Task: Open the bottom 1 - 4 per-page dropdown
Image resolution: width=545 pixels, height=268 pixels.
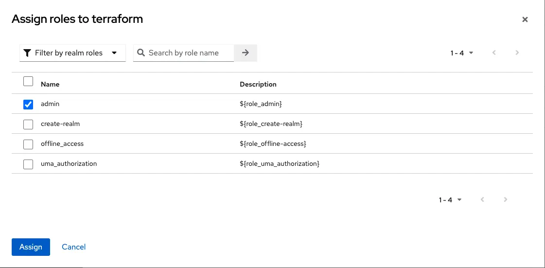Action: click(450, 200)
